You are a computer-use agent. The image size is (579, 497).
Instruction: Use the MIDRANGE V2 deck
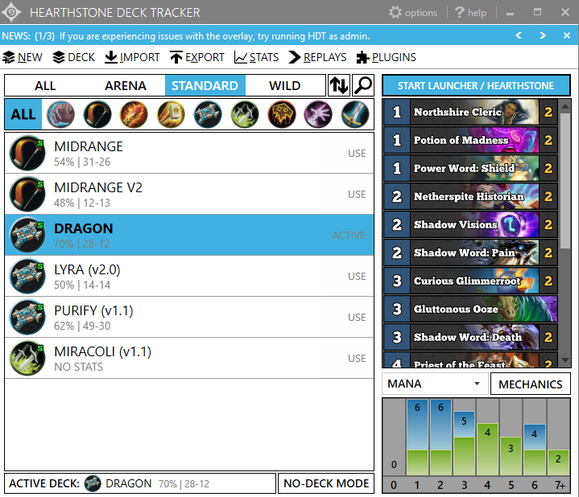click(357, 195)
